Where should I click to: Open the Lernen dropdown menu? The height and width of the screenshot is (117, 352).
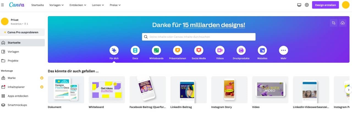point(98,5)
